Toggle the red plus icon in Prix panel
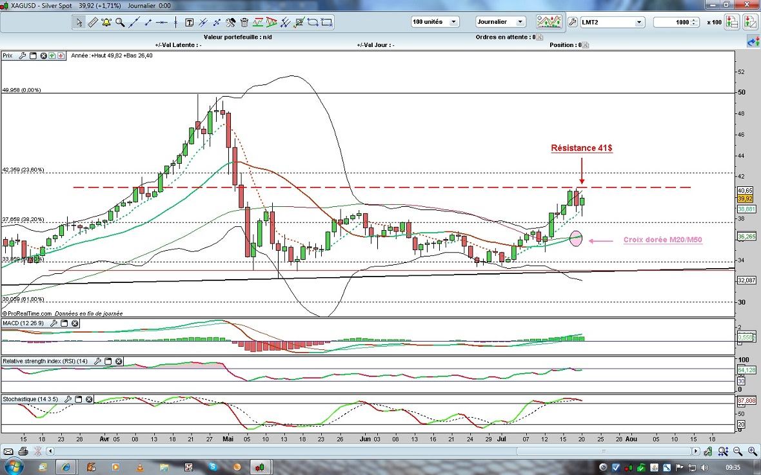 [x=61, y=56]
